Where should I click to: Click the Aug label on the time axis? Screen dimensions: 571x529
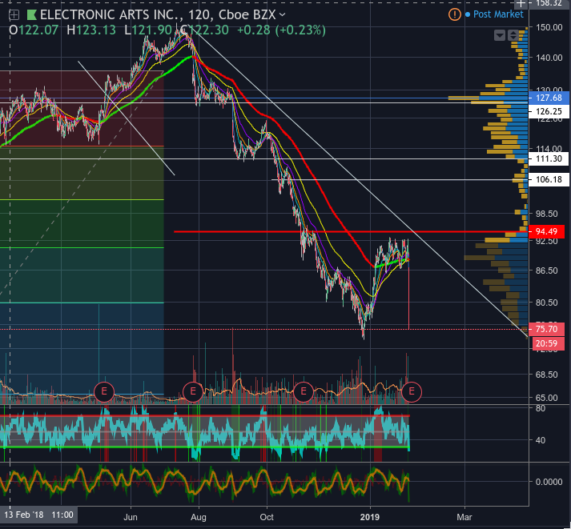coord(199,517)
